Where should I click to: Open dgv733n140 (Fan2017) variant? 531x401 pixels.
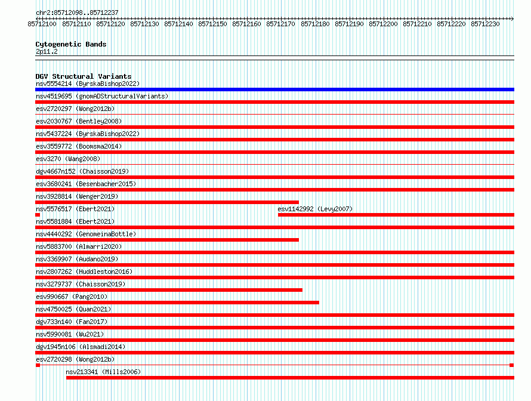[72, 322]
